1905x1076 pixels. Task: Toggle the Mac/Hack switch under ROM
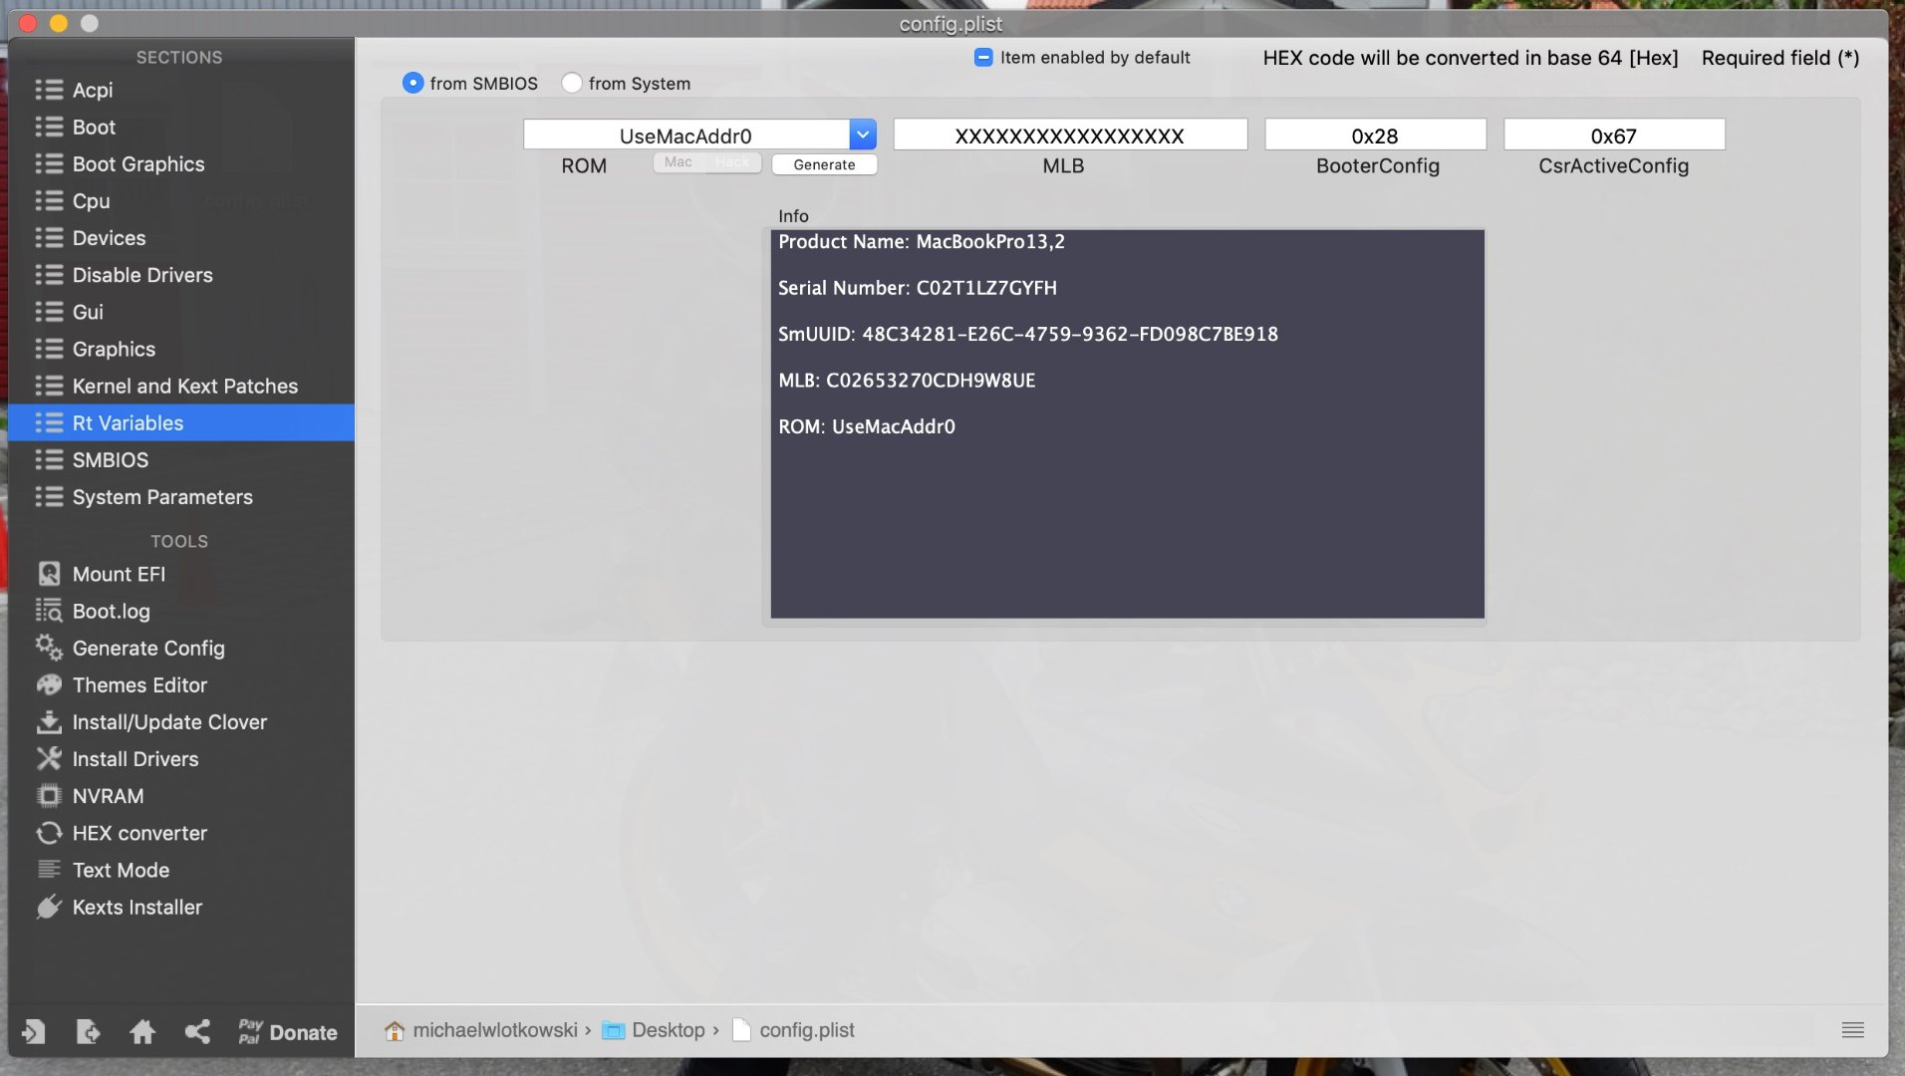point(707,162)
